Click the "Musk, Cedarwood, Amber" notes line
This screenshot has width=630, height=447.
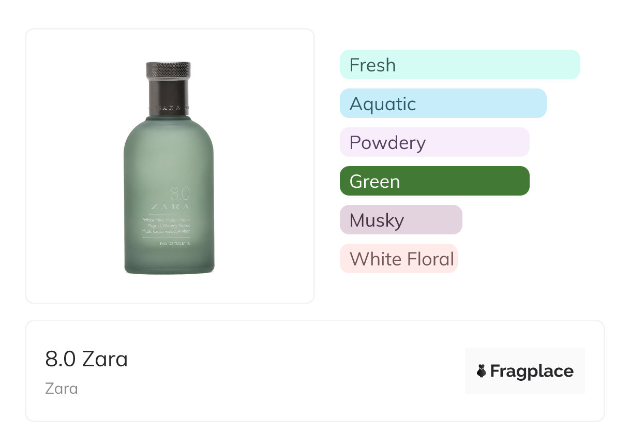pyautogui.click(x=167, y=231)
